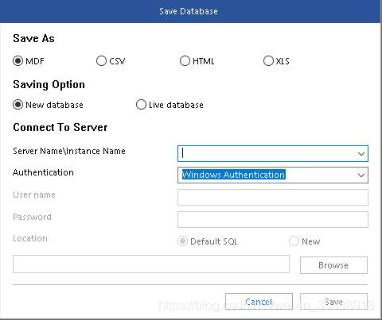Open the Authentication dropdown arrow
The height and width of the screenshot is (320, 382).
[361, 175]
